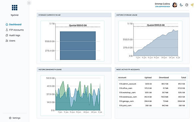Select the 516.office_com account row
Viewport: 196px width, 122px height.
click(152, 88)
